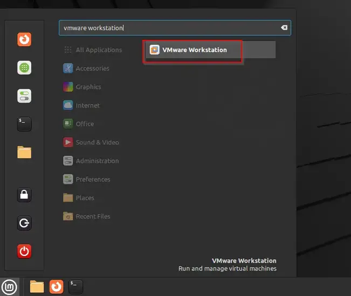Launch the VMware Workstation search result
Viewport: 351px width, 296px height.
coord(211,50)
